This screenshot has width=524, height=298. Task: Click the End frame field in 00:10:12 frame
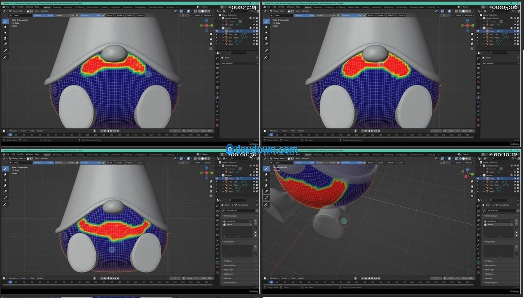pos(468,278)
